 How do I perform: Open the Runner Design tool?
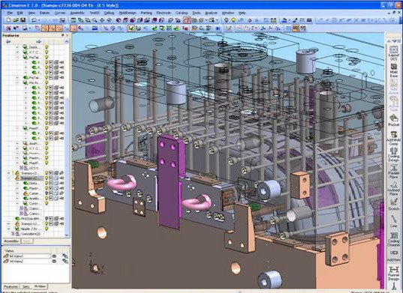[393, 274]
